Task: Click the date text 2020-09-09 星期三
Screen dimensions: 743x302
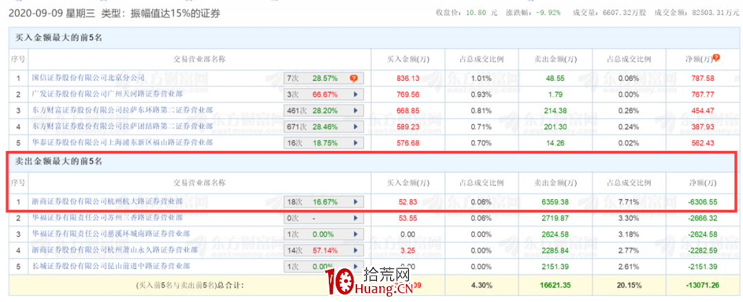Action: tap(52, 13)
